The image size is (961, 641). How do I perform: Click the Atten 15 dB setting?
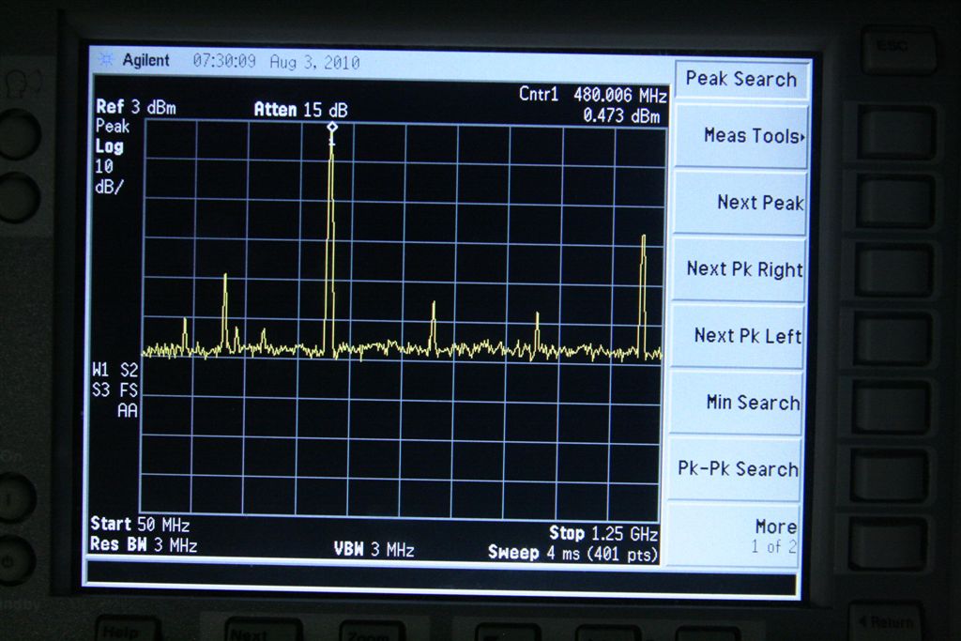300,110
